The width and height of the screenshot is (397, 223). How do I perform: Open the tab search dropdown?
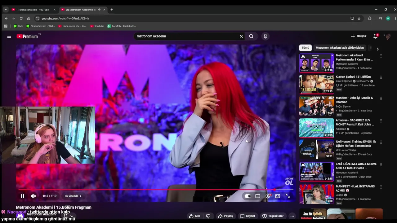point(6,10)
